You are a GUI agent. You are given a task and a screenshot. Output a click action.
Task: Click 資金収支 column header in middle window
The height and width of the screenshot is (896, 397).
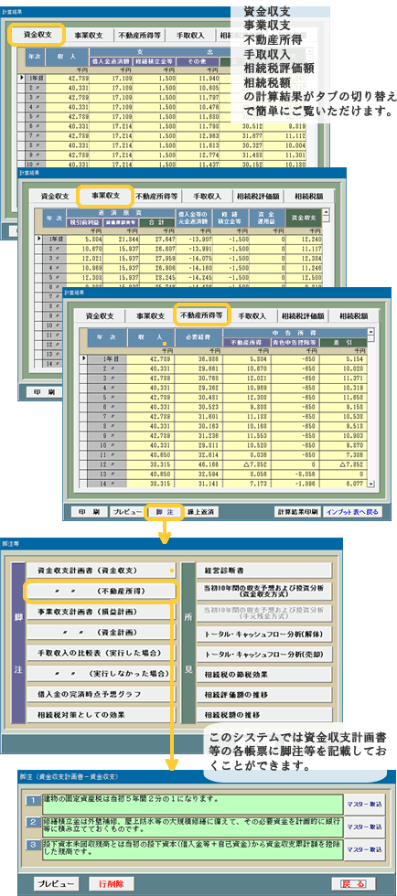[303, 218]
